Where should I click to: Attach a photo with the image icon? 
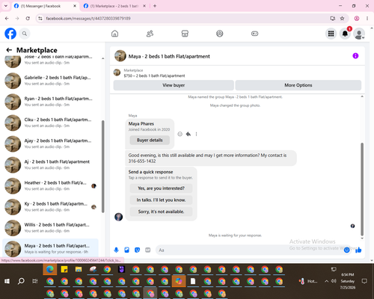[x=126, y=250]
